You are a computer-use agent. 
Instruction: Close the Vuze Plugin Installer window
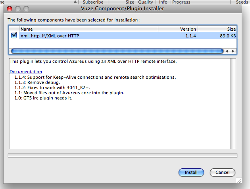tap(10, 9)
